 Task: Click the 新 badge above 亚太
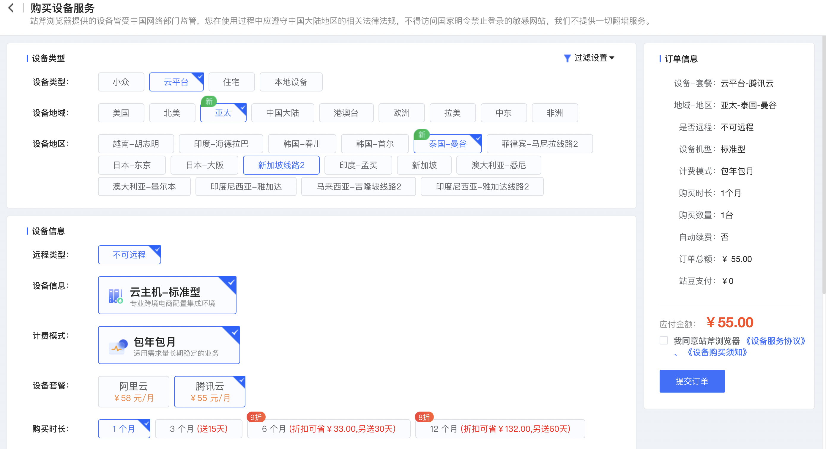tap(210, 101)
